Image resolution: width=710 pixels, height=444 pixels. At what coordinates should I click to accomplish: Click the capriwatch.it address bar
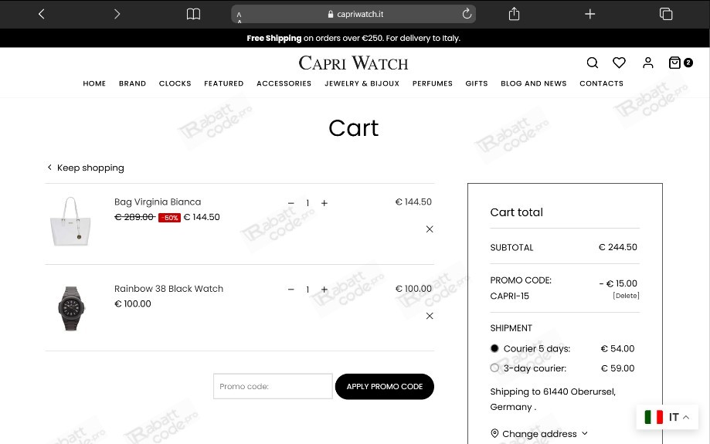click(x=353, y=14)
